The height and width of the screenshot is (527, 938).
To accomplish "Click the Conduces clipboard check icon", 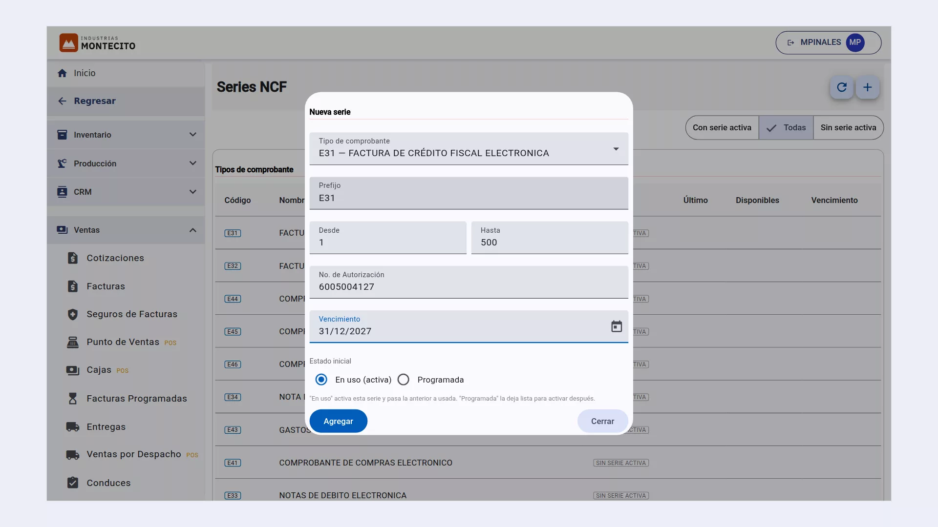I will 73,483.
